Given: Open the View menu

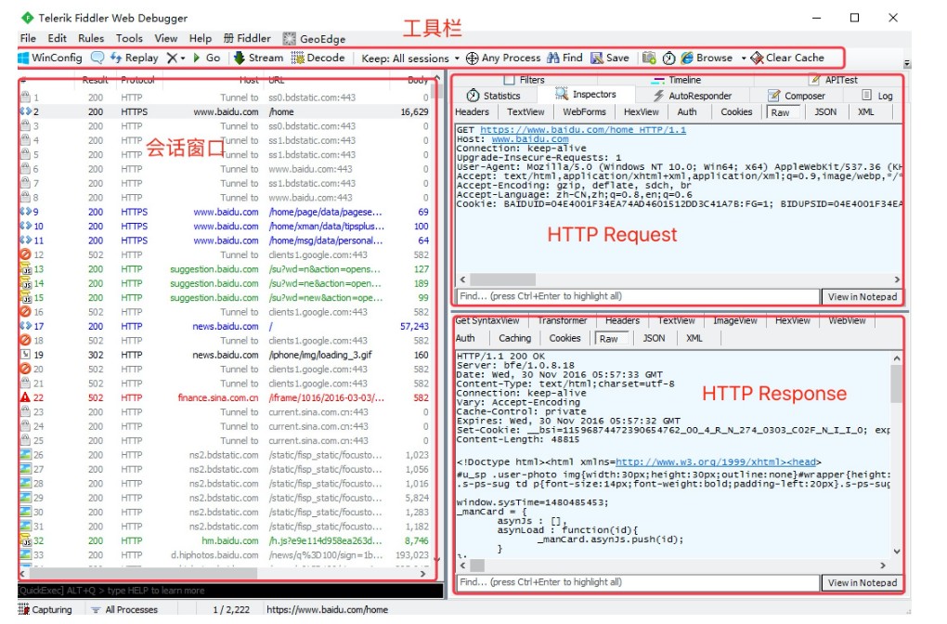Looking at the screenshot, I should pos(165,38).
